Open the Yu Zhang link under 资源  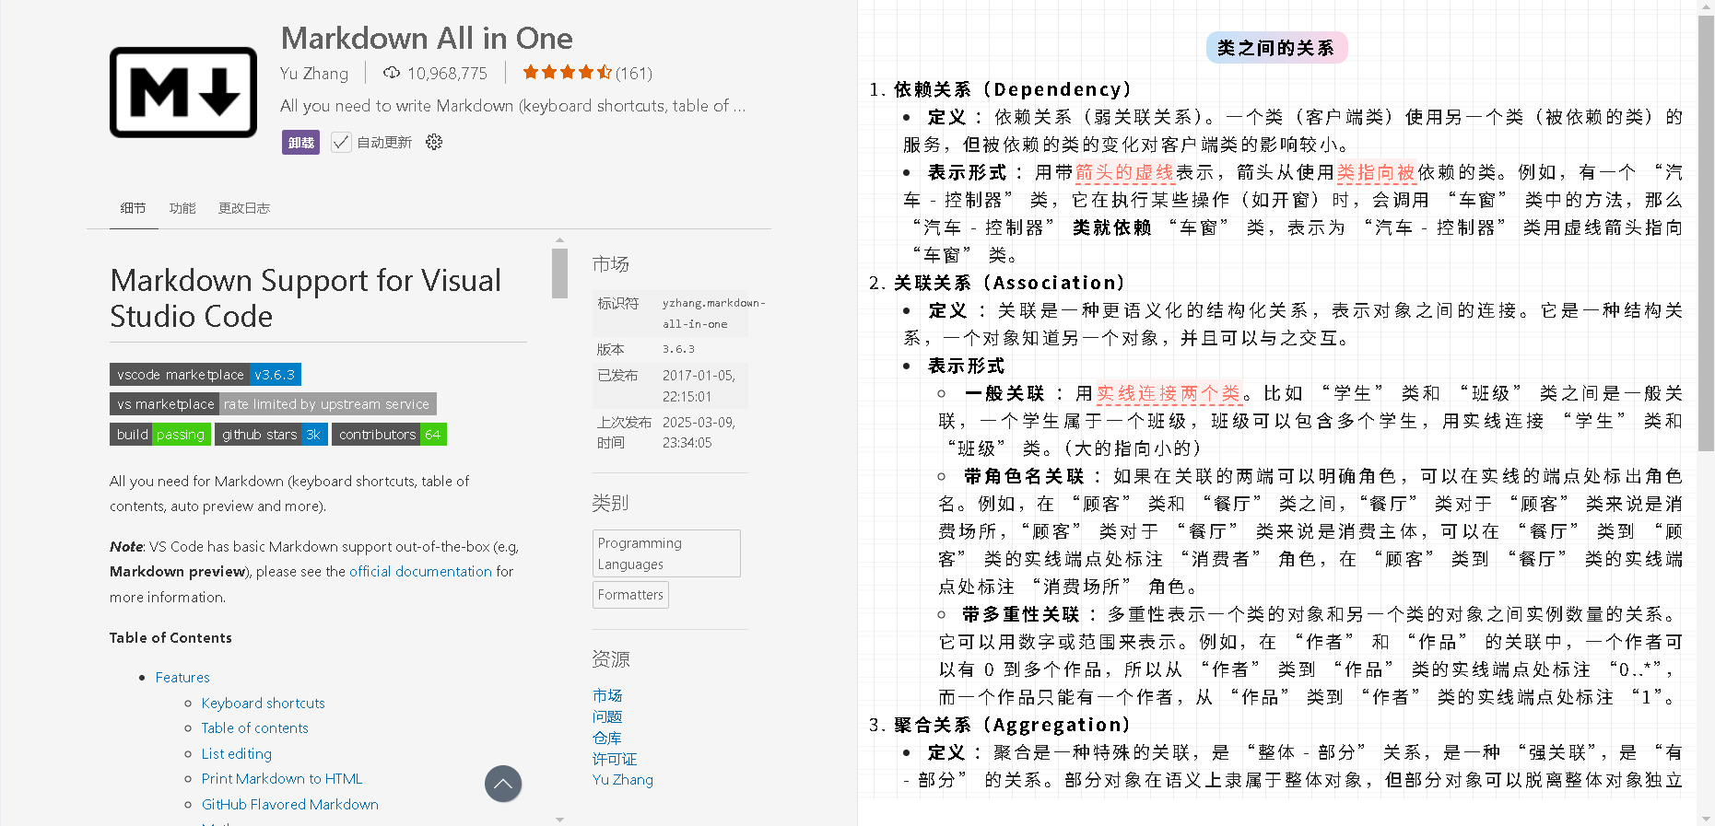pyautogui.click(x=623, y=780)
